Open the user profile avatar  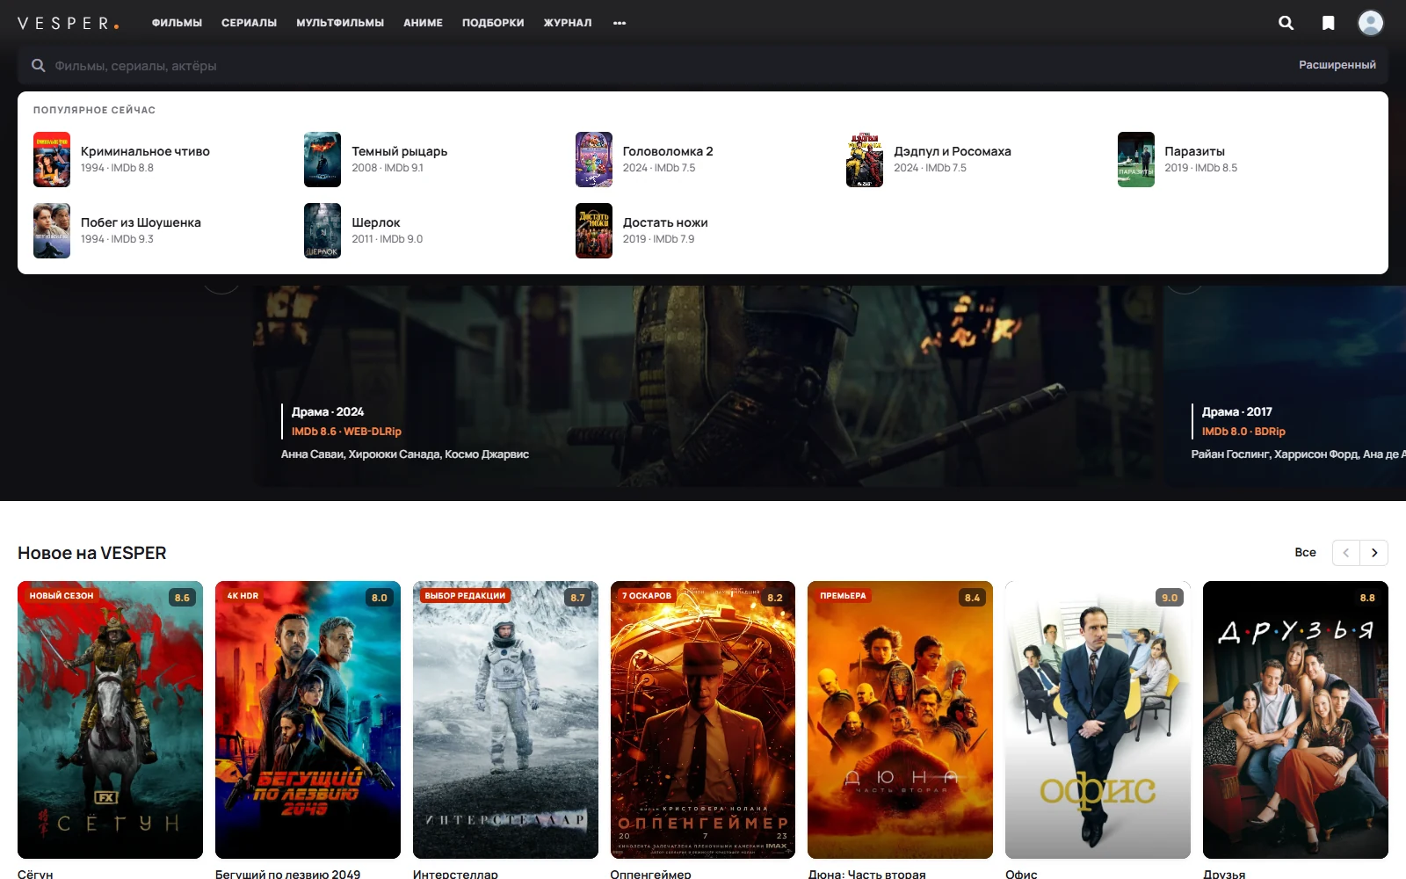[x=1370, y=23]
